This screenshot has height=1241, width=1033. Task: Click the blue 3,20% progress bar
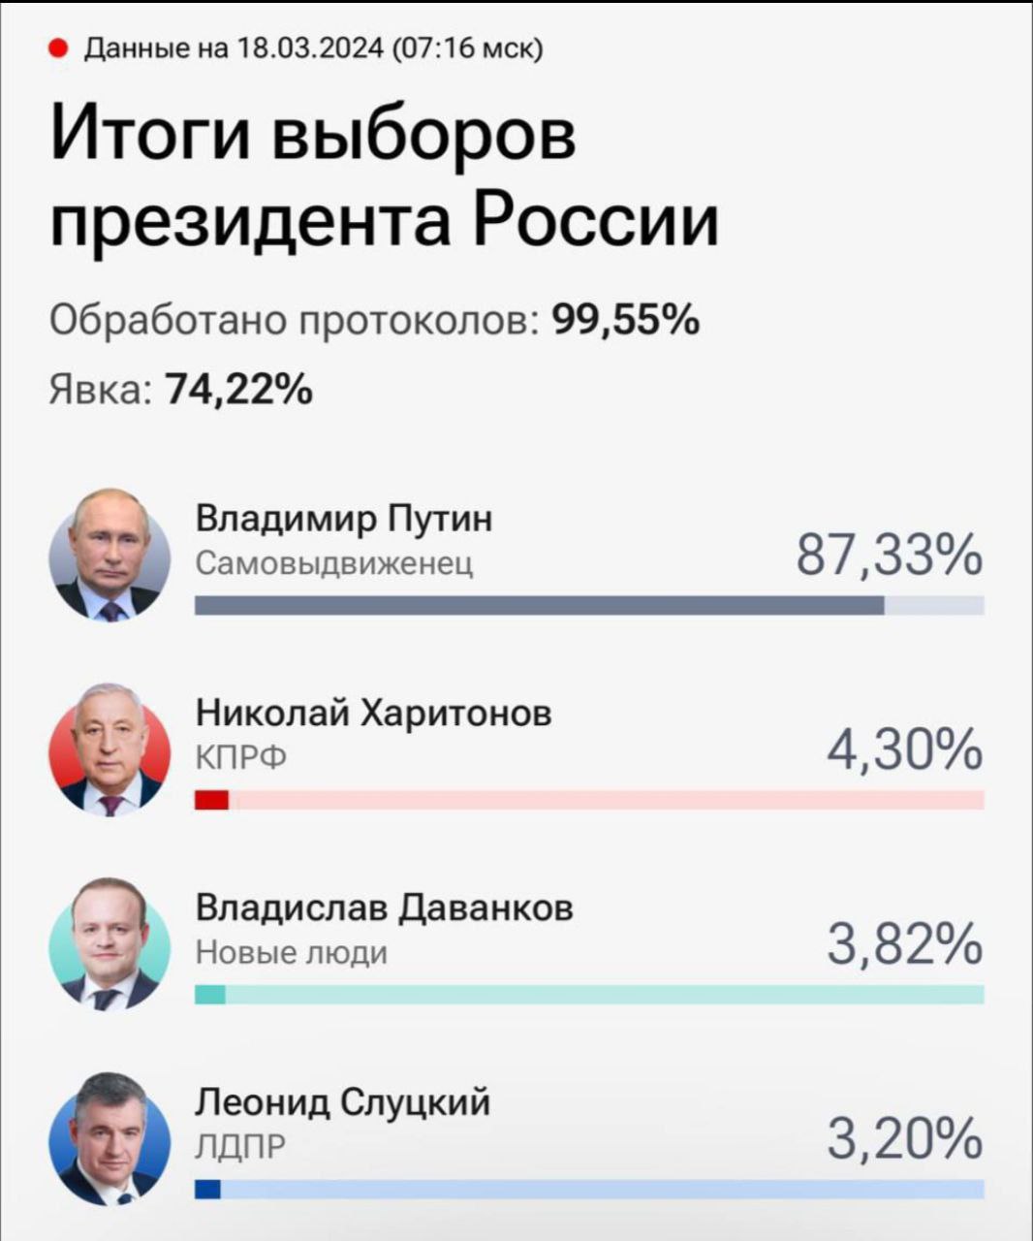(207, 1189)
